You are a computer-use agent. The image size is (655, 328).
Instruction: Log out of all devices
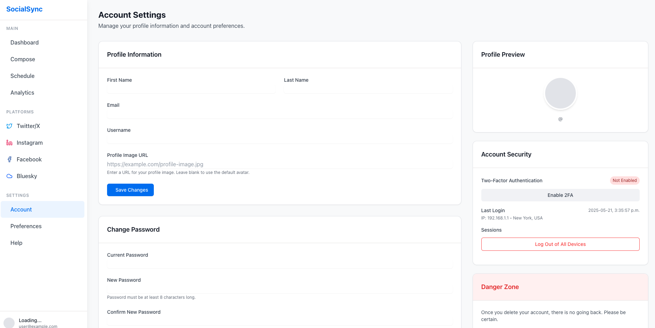[560, 244]
